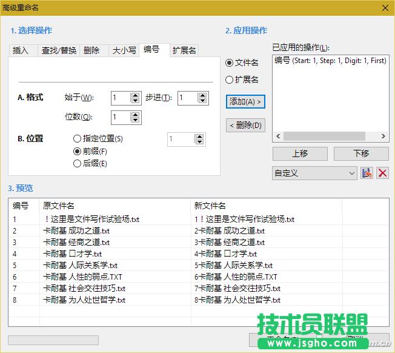The height and width of the screenshot is (353, 395).
Task: Select the applied 编号 operation entry
Action: pos(330,61)
